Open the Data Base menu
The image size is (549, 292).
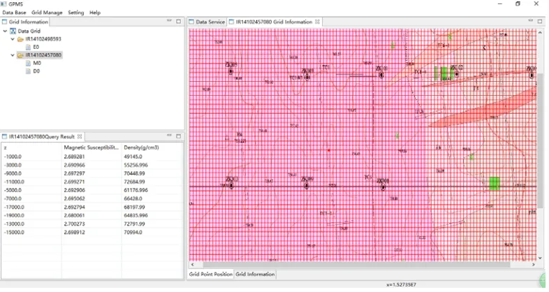[x=14, y=13]
